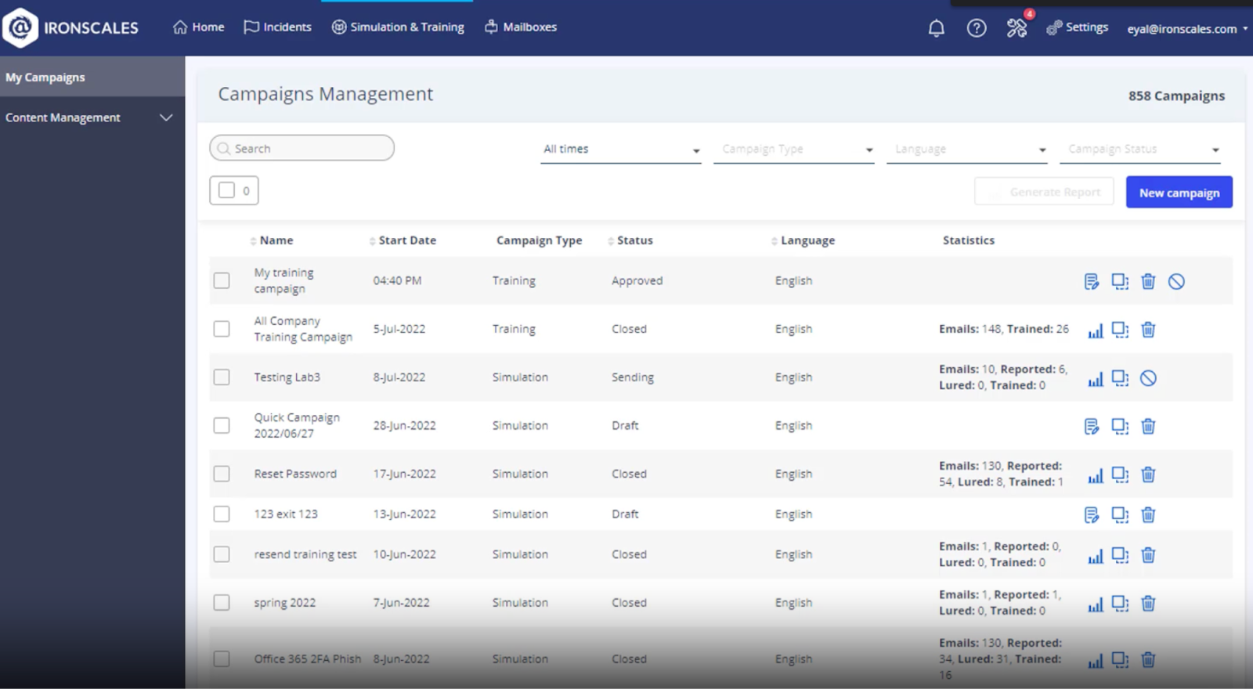Viewport: 1253px width, 689px height.
Task: Open the All times dropdown filter
Action: tap(620, 150)
